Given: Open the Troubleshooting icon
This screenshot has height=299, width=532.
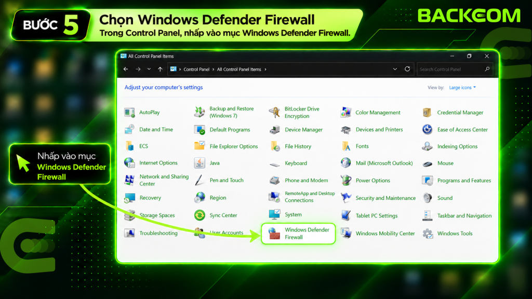Looking at the screenshot, I should 129,233.
